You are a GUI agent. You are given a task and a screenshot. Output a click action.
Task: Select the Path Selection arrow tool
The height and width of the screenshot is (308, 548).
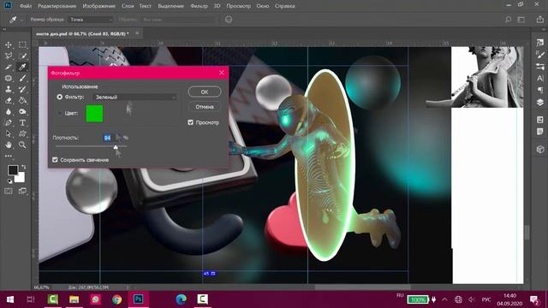pos(9,133)
